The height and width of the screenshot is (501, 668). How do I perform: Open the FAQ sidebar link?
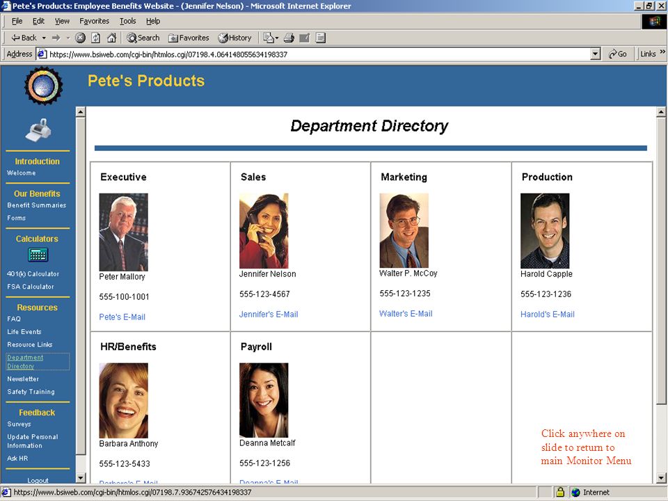14,319
